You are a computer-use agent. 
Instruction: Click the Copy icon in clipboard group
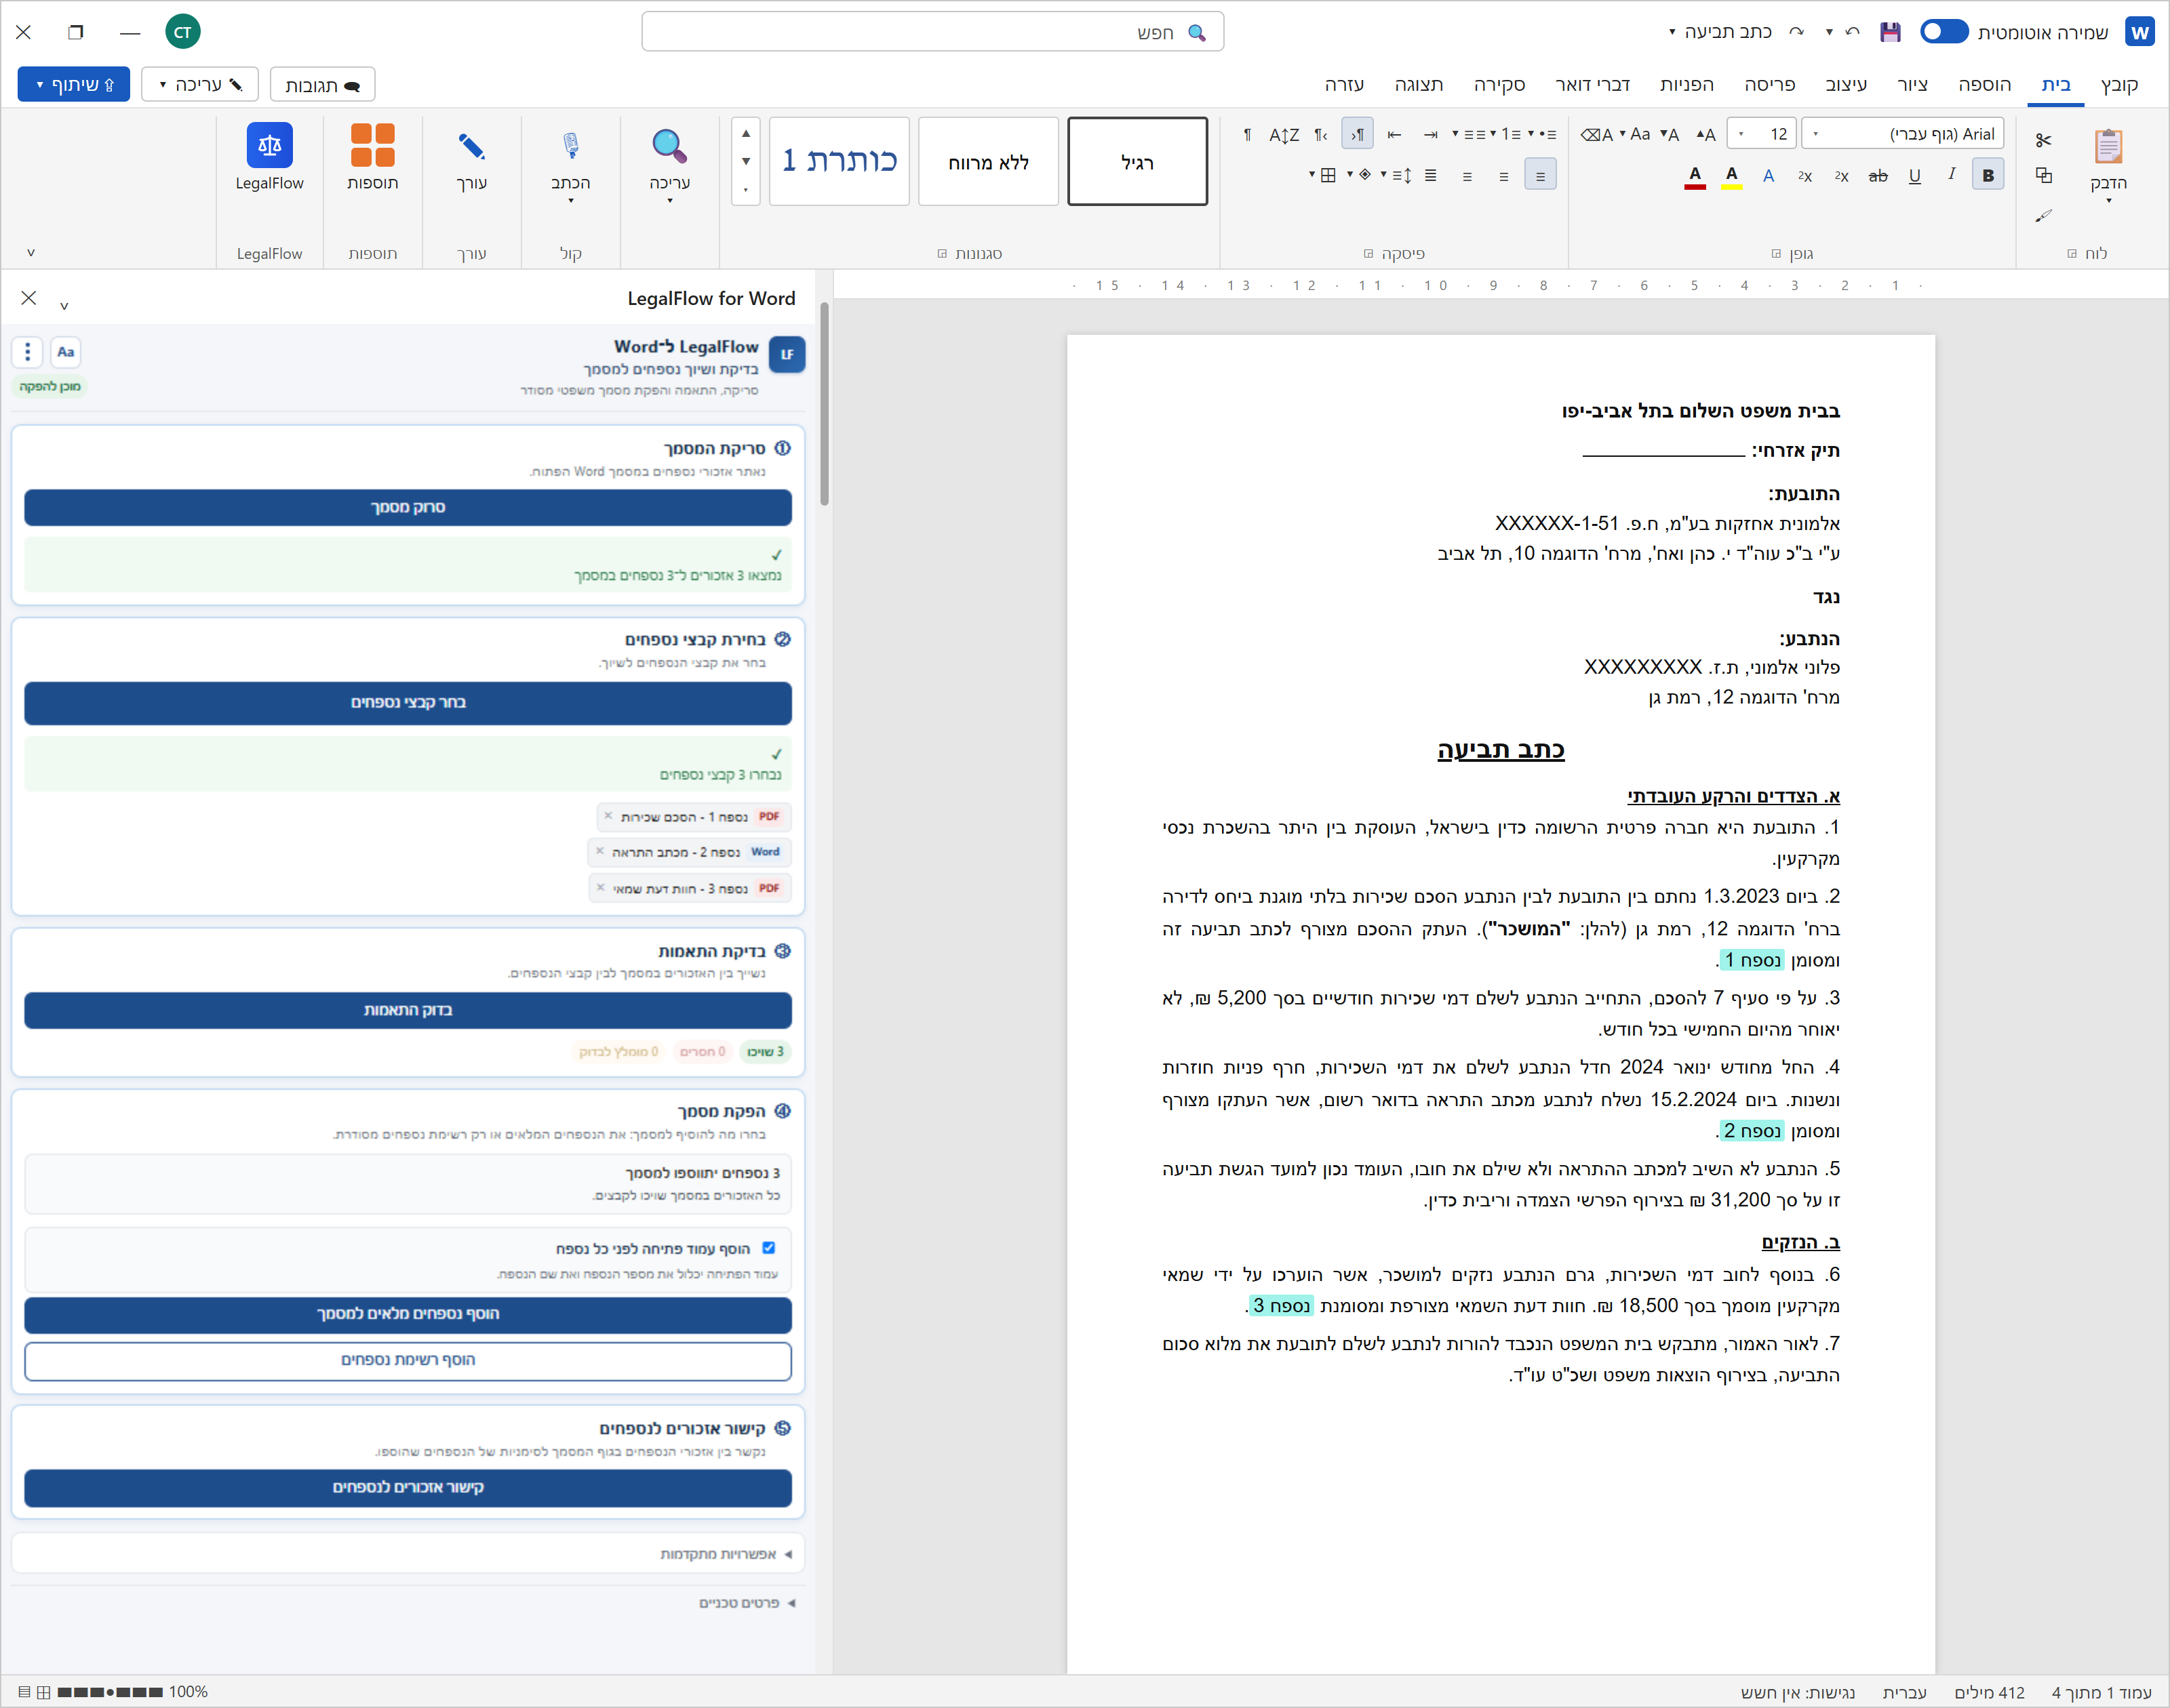2043,176
